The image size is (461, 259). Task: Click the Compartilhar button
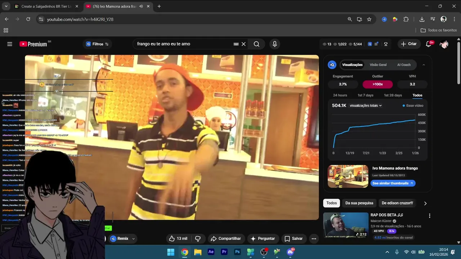click(x=226, y=238)
